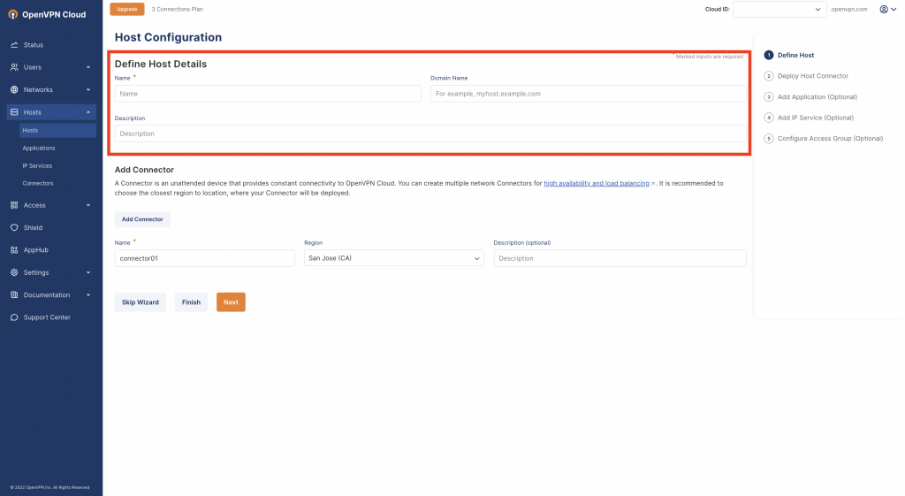Click the OpenVPN Cloud logo icon
The image size is (905, 496).
[12, 14]
